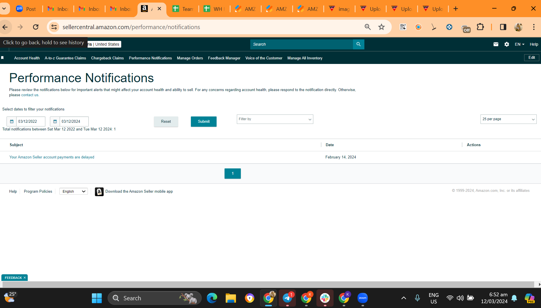Screen dimensions: 541x308
Task: Toggle the browser side panel icon
Action: (x=503, y=27)
